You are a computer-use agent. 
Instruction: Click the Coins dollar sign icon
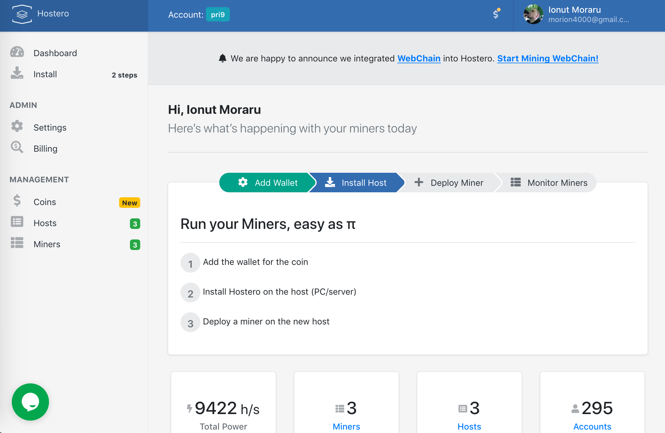[x=17, y=201]
